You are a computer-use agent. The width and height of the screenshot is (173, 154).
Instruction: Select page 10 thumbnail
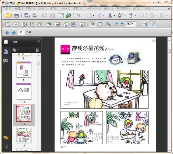(x=24, y=91)
